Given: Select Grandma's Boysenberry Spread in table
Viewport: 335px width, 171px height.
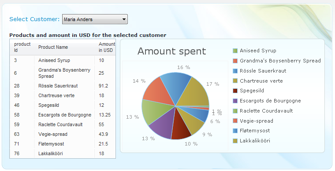Looking at the screenshot, I should [64, 73].
